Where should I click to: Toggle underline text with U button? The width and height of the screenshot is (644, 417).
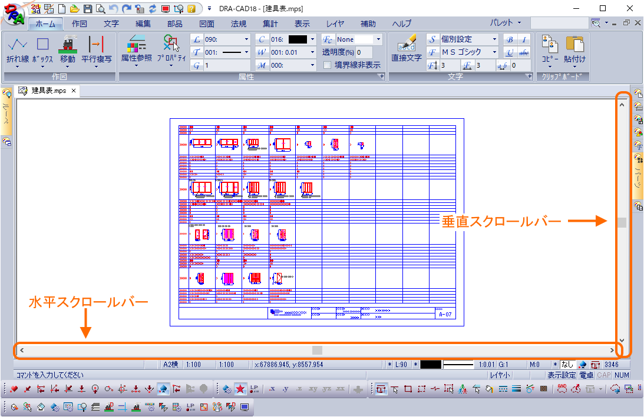[510, 52]
